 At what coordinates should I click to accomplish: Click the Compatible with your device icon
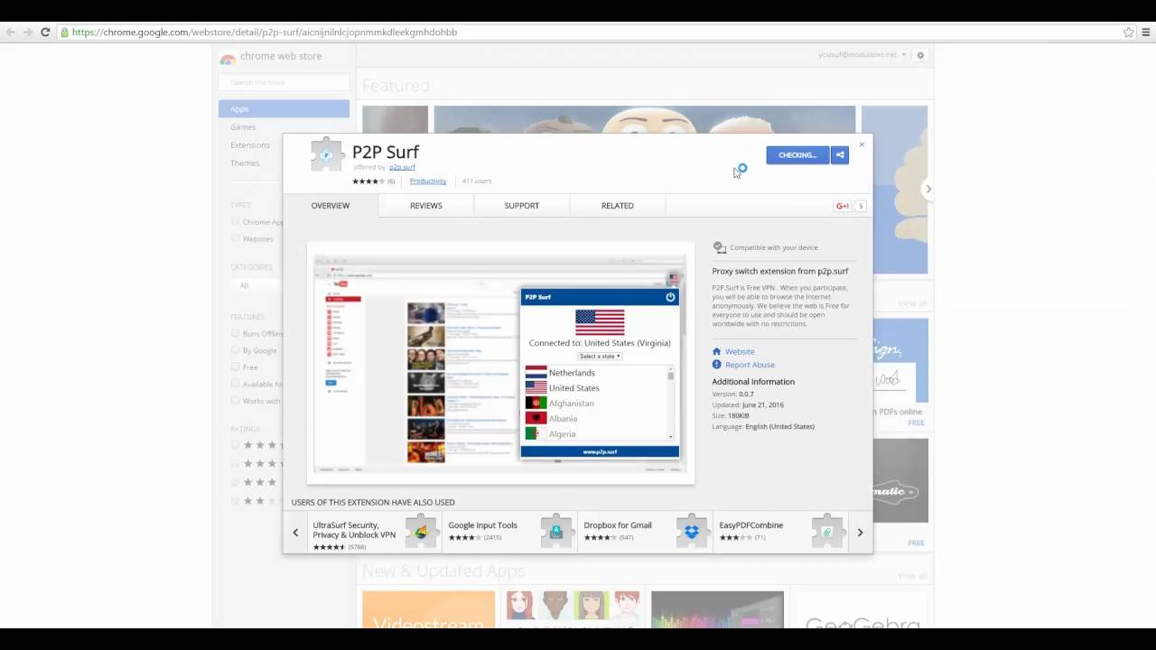720,247
